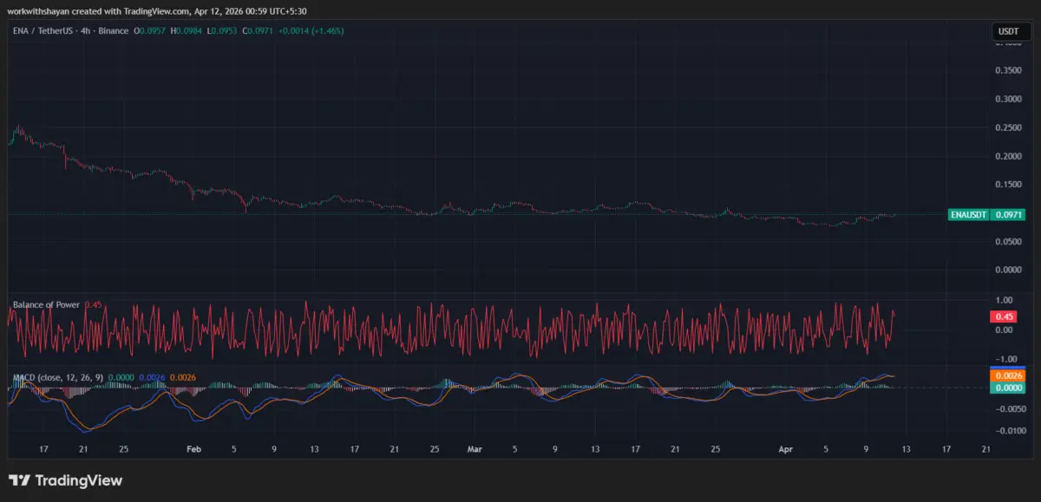Toggle the Balance of Power indicator visibility
The width and height of the screenshot is (1041, 502).
tap(113, 305)
